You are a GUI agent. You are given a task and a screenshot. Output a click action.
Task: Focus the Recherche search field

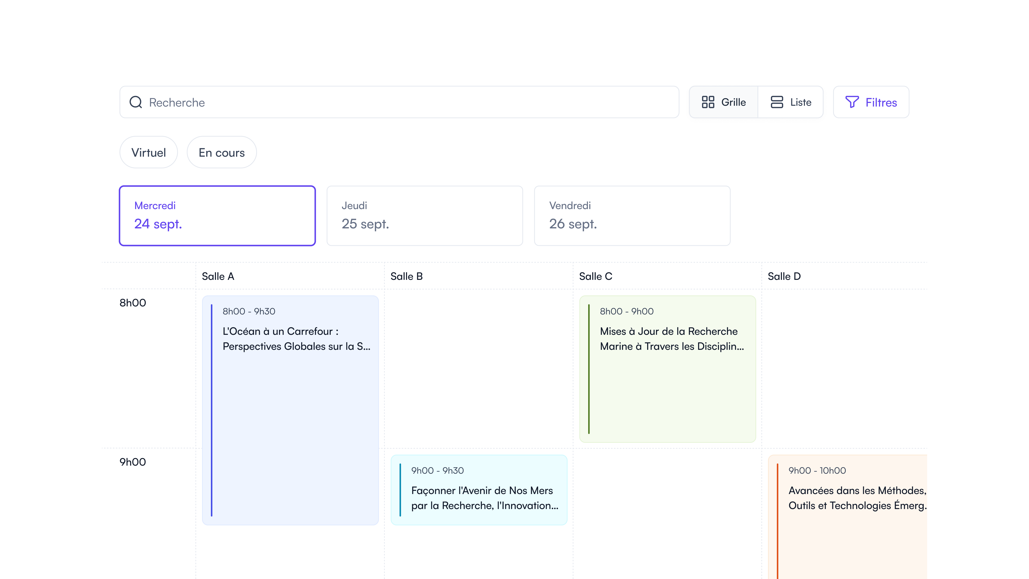coord(399,102)
